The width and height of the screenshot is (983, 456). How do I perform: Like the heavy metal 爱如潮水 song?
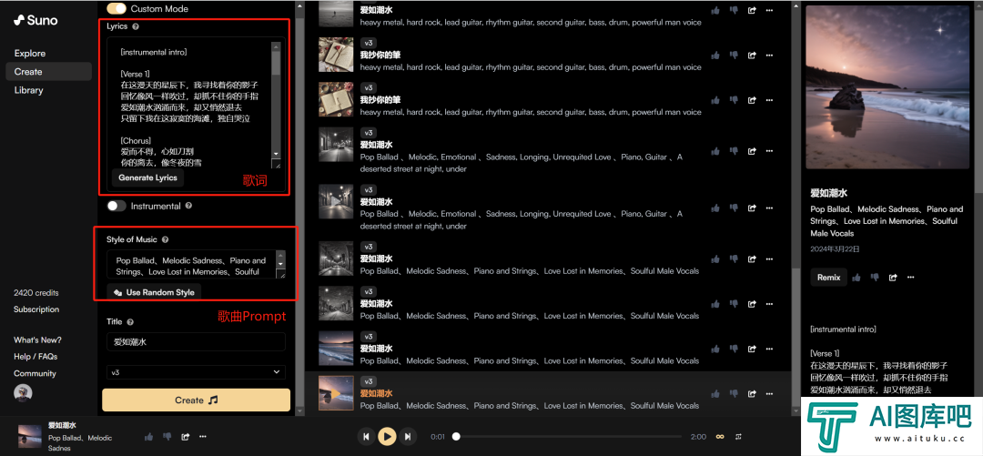click(715, 11)
